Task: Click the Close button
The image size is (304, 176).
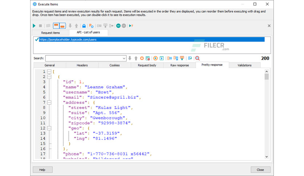Action: tap(260, 169)
